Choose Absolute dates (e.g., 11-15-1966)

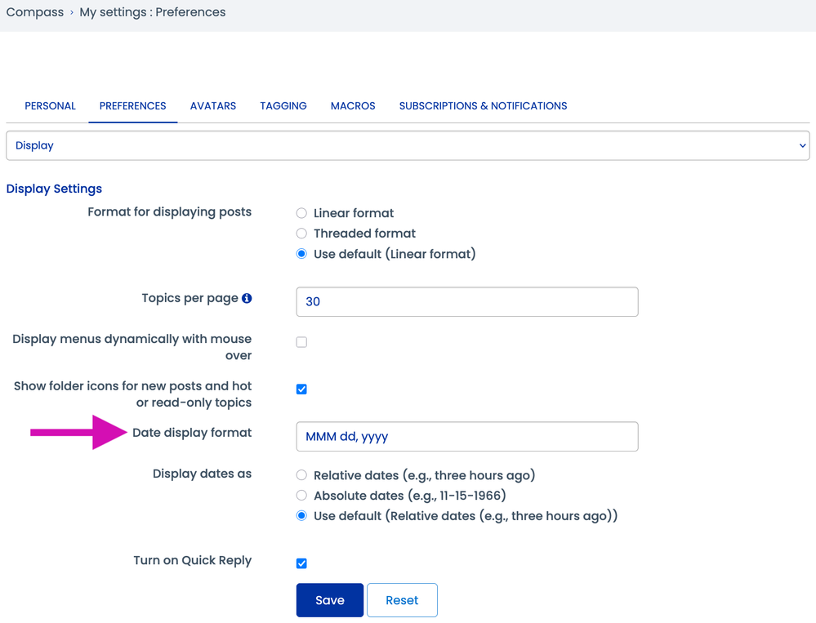(301, 496)
